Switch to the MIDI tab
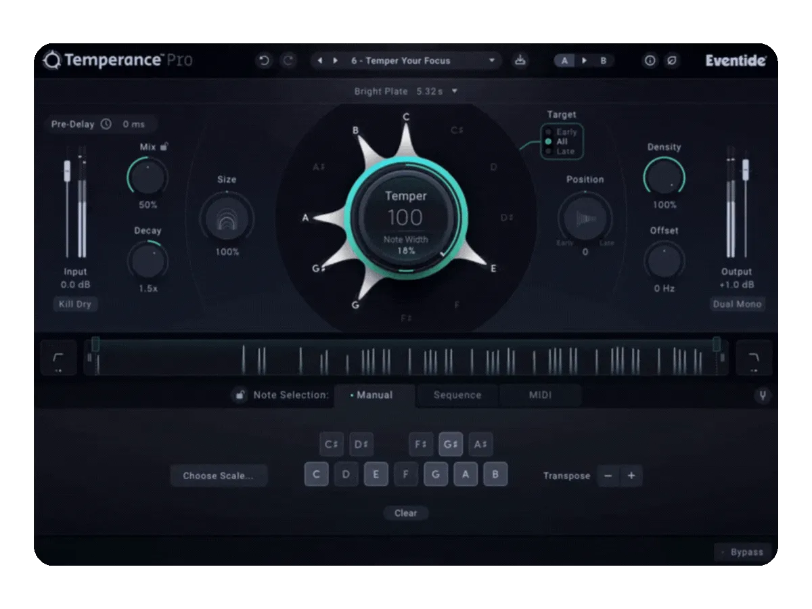Image resolution: width=812 pixels, height=609 pixels. 540,395
